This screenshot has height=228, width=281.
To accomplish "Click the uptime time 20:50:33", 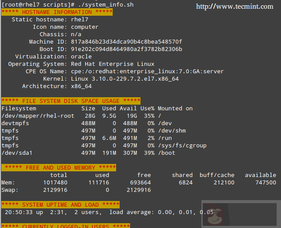I will click(19, 212).
